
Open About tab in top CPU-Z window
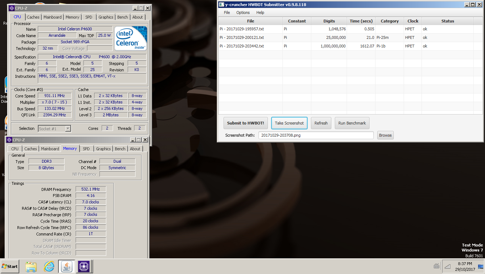138,17
